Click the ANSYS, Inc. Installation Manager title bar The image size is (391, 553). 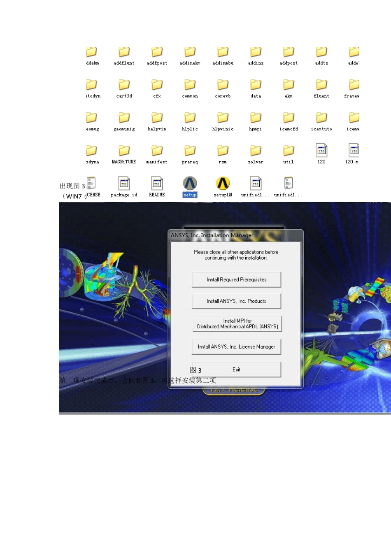[235, 235]
